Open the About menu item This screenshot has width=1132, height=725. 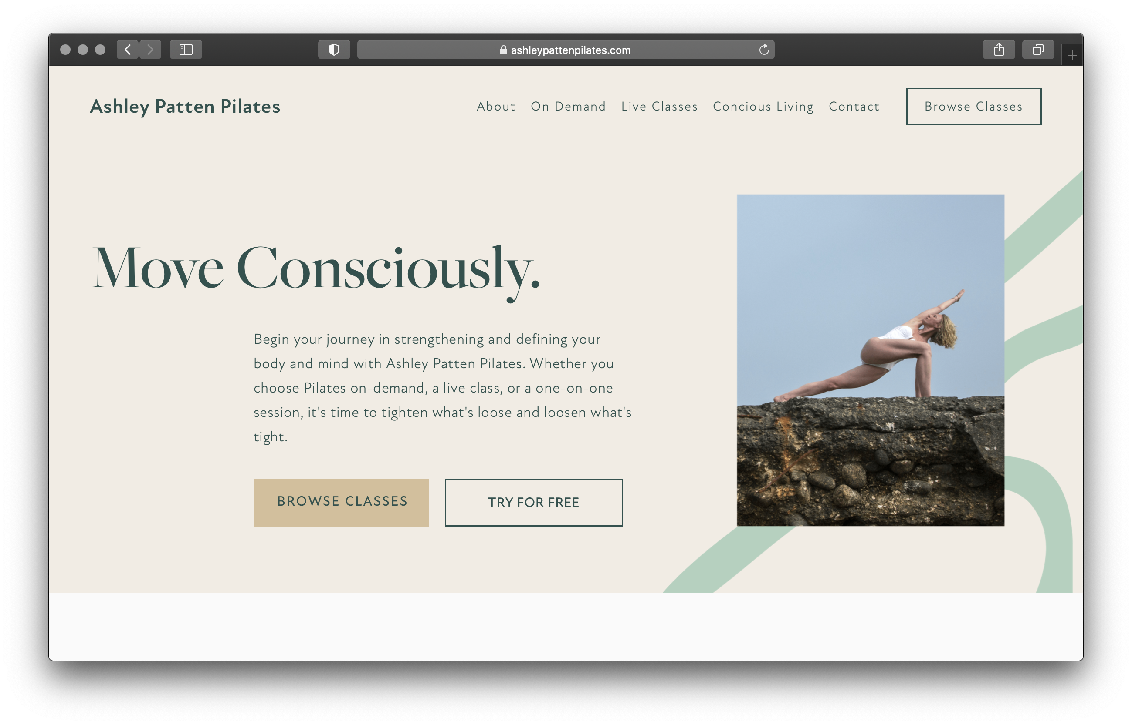click(496, 106)
